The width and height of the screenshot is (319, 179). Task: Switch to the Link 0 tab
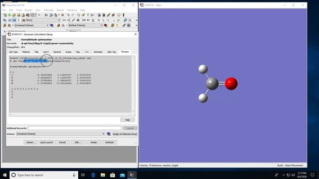click(46, 52)
